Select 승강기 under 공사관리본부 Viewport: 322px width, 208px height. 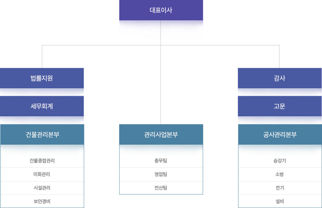(x=280, y=161)
